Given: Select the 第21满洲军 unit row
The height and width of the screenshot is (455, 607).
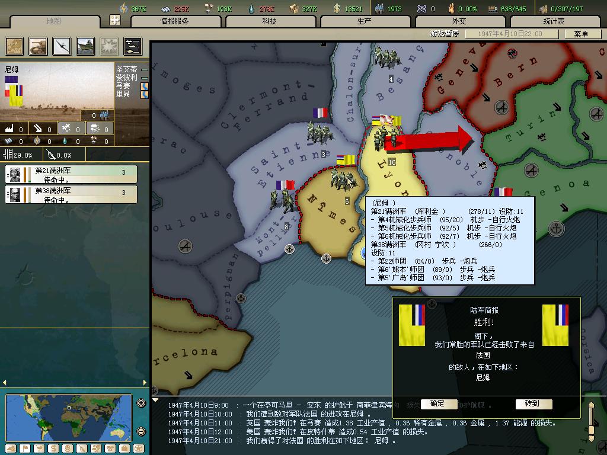Looking at the screenshot, I should tap(71, 175).
